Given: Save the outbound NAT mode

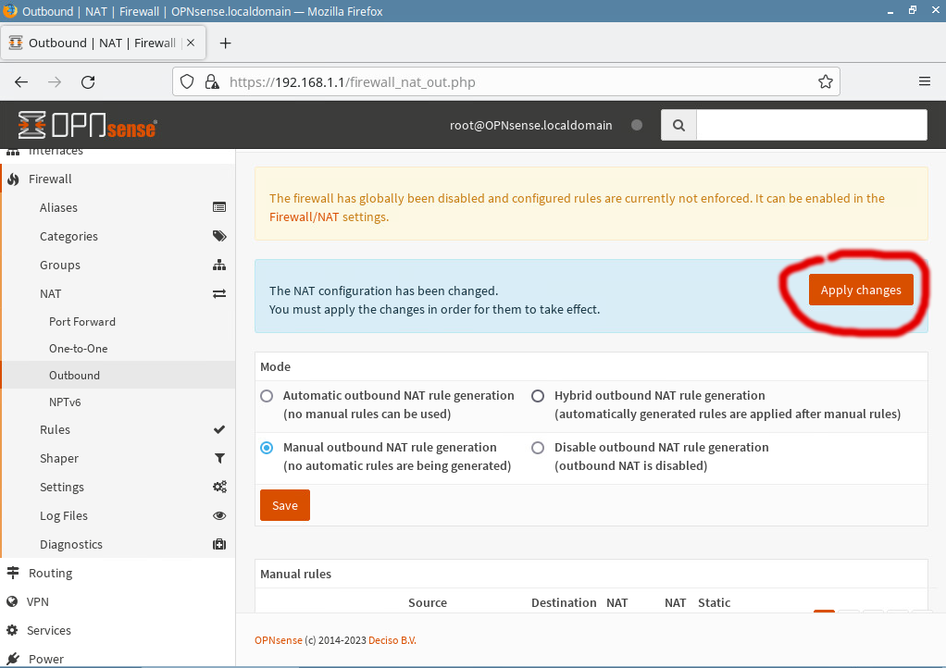Looking at the screenshot, I should (x=284, y=506).
